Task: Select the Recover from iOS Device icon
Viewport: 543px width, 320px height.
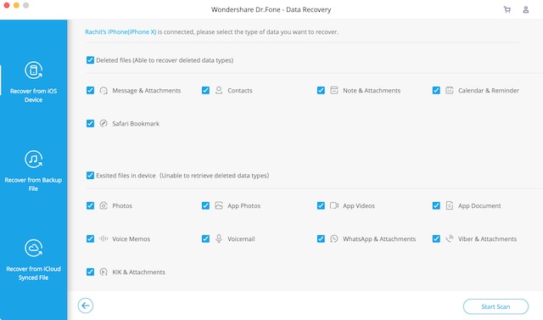Action: tap(34, 70)
